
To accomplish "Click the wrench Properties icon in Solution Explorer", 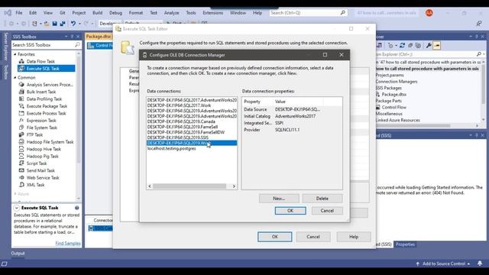I will click(429, 46).
